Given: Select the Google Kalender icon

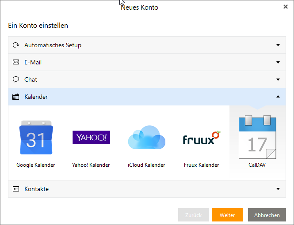Looking at the screenshot, I should click(x=36, y=138).
